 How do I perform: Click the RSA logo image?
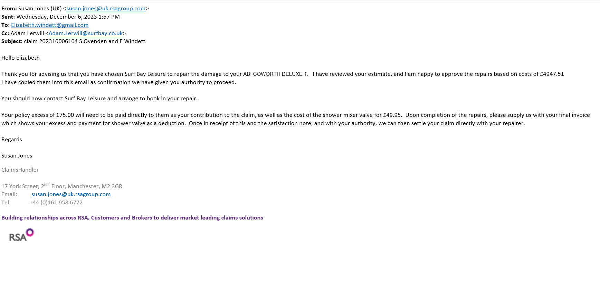[x=21, y=235]
